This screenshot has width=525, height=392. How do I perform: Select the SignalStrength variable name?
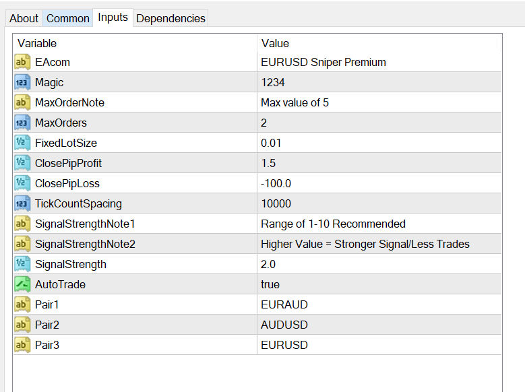(x=71, y=264)
